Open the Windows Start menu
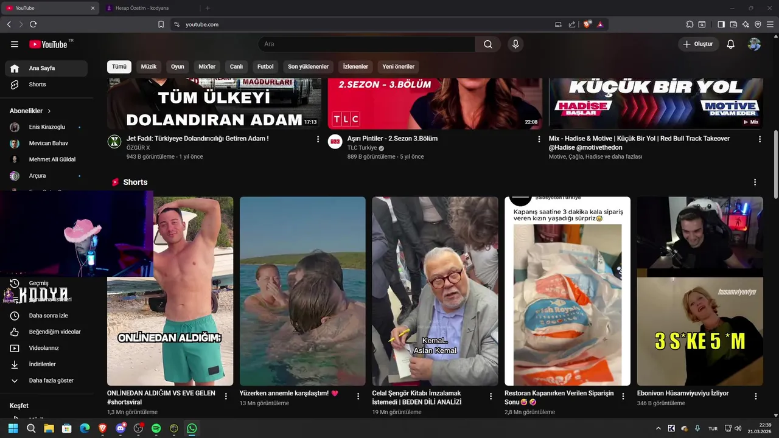Viewport: 779px width, 438px height. 13,428
